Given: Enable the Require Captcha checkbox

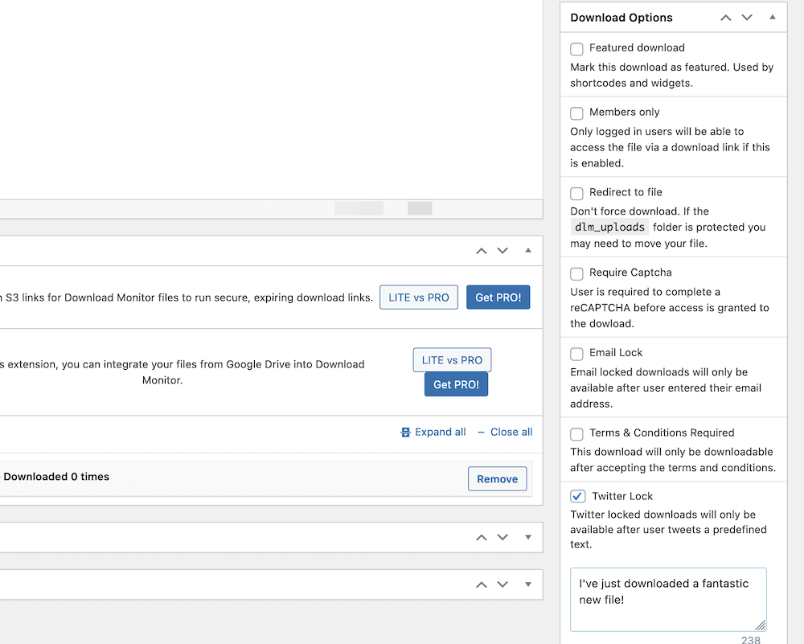Looking at the screenshot, I should 576,273.
